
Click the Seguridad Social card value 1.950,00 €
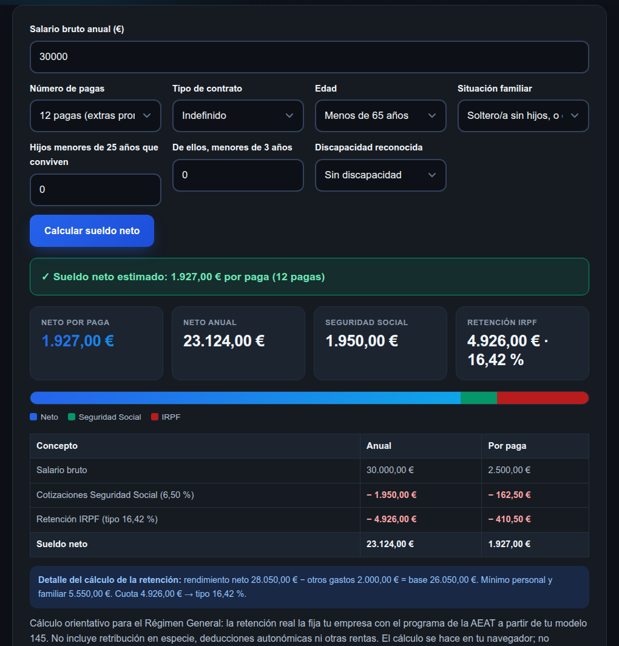[362, 341]
